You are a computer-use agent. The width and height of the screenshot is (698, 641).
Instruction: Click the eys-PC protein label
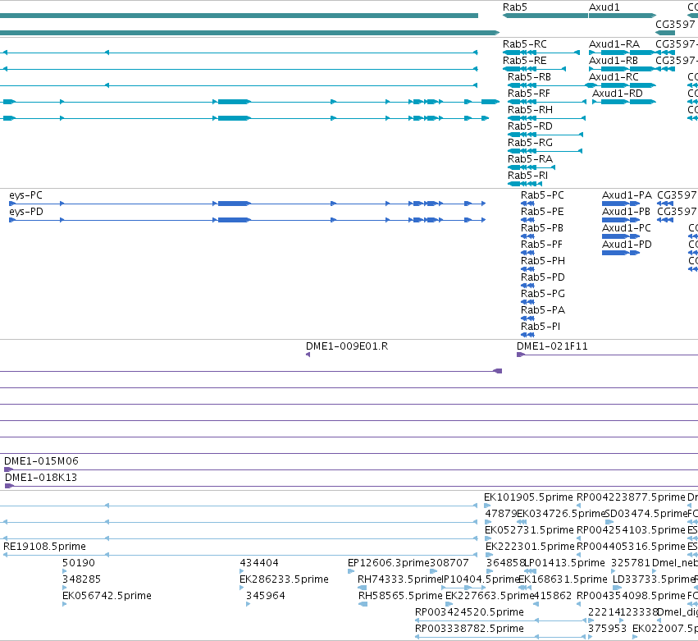coord(25,195)
